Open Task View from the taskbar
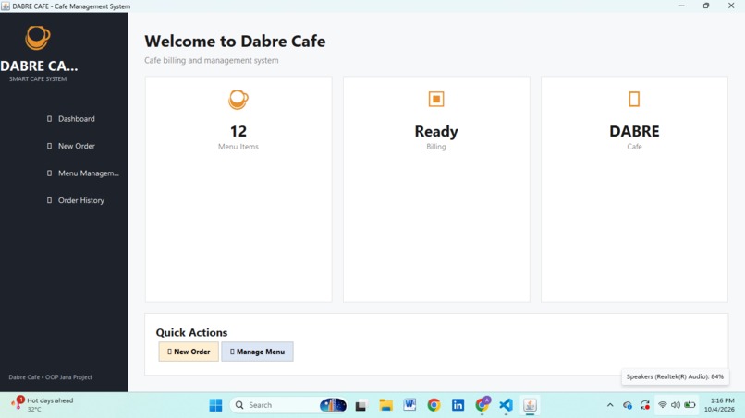745x418 pixels. point(360,406)
